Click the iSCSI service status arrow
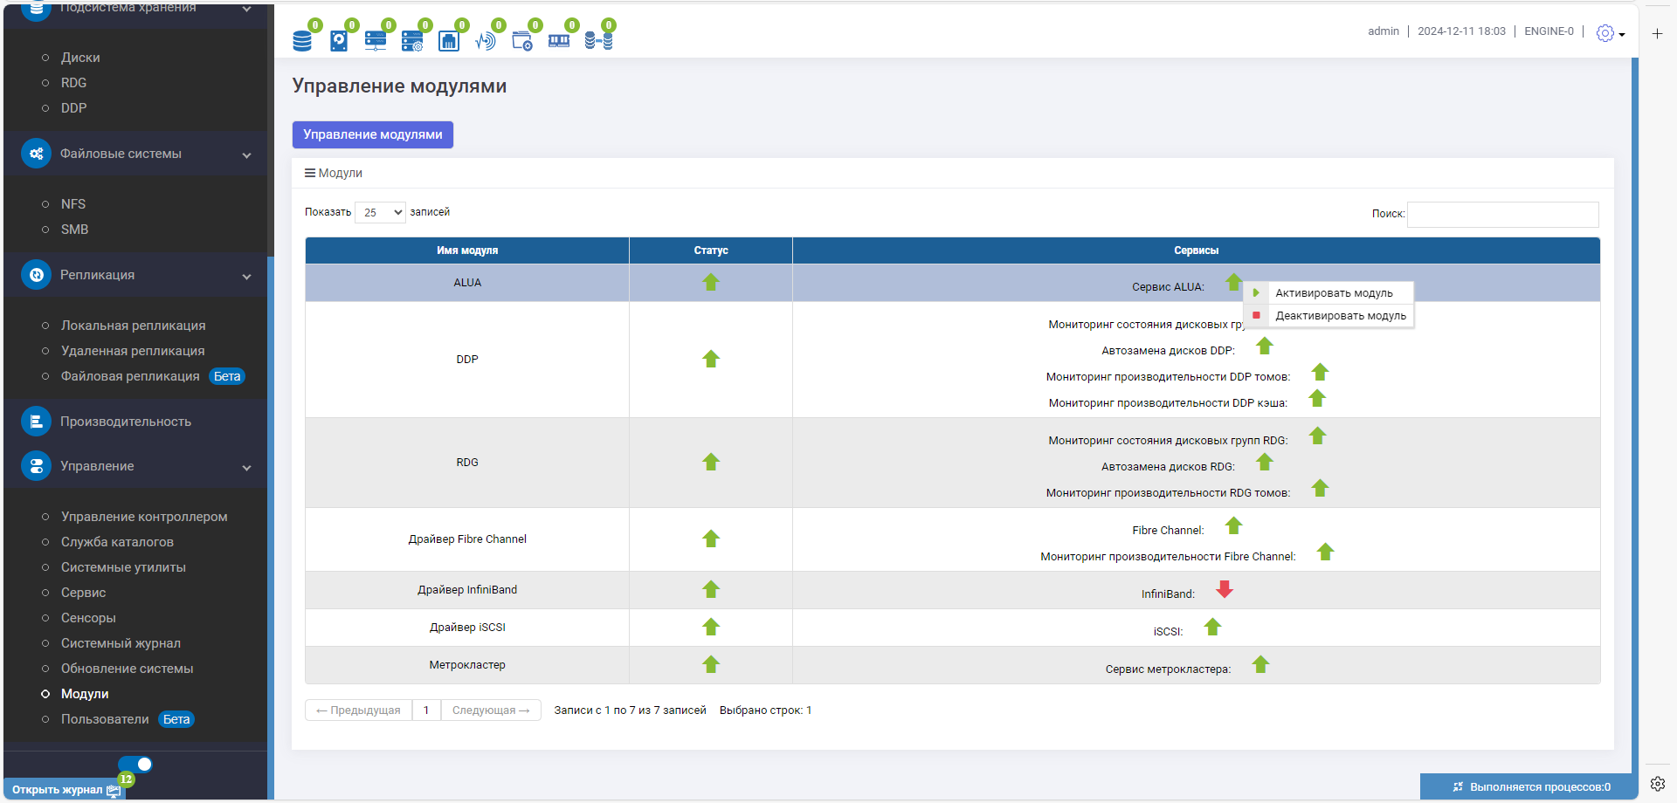 pyautogui.click(x=1212, y=627)
